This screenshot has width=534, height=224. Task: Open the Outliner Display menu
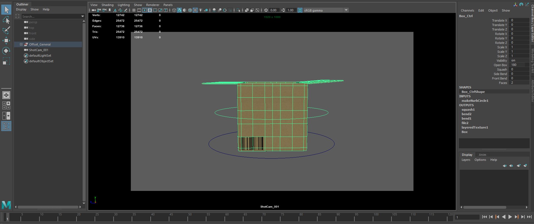(x=21, y=9)
